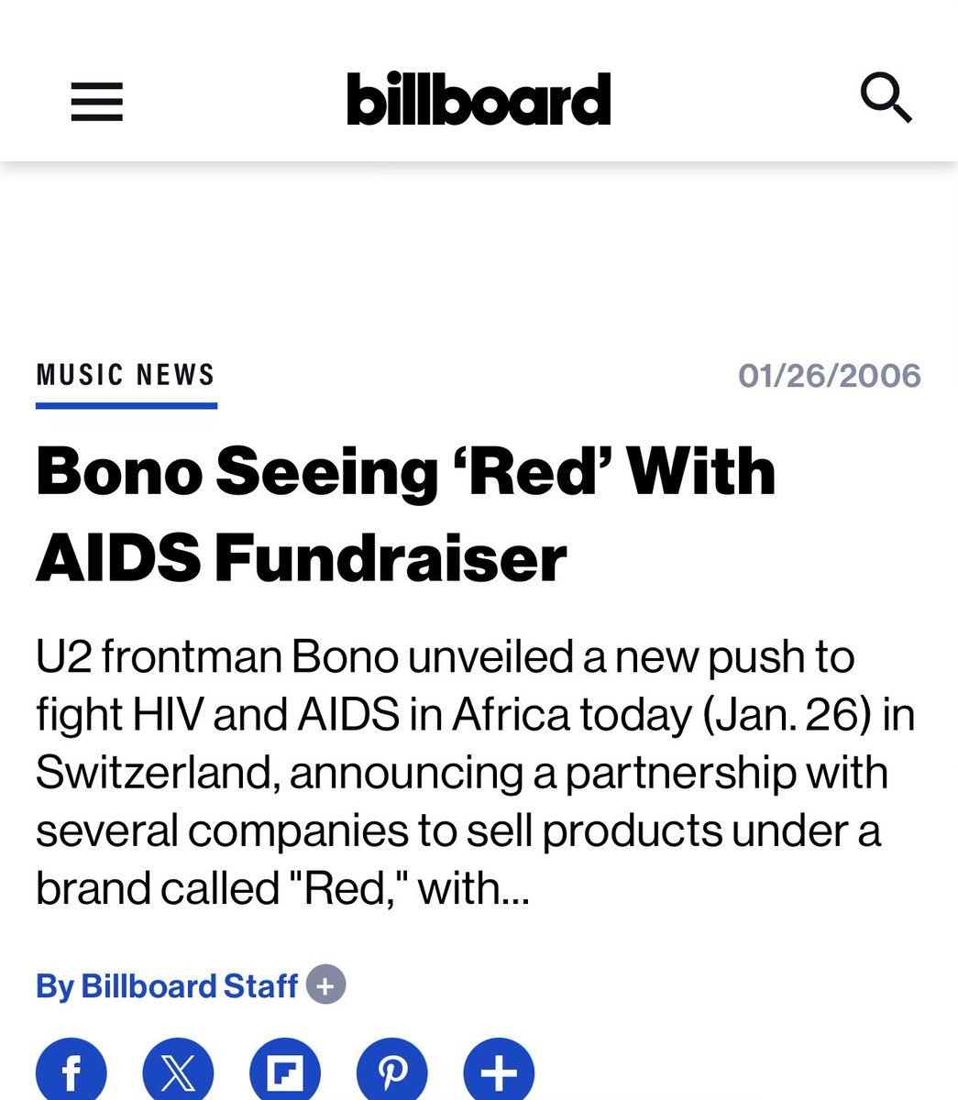Share the article on Flipboard
This screenshot has width=958, height=1100.
285,1071
